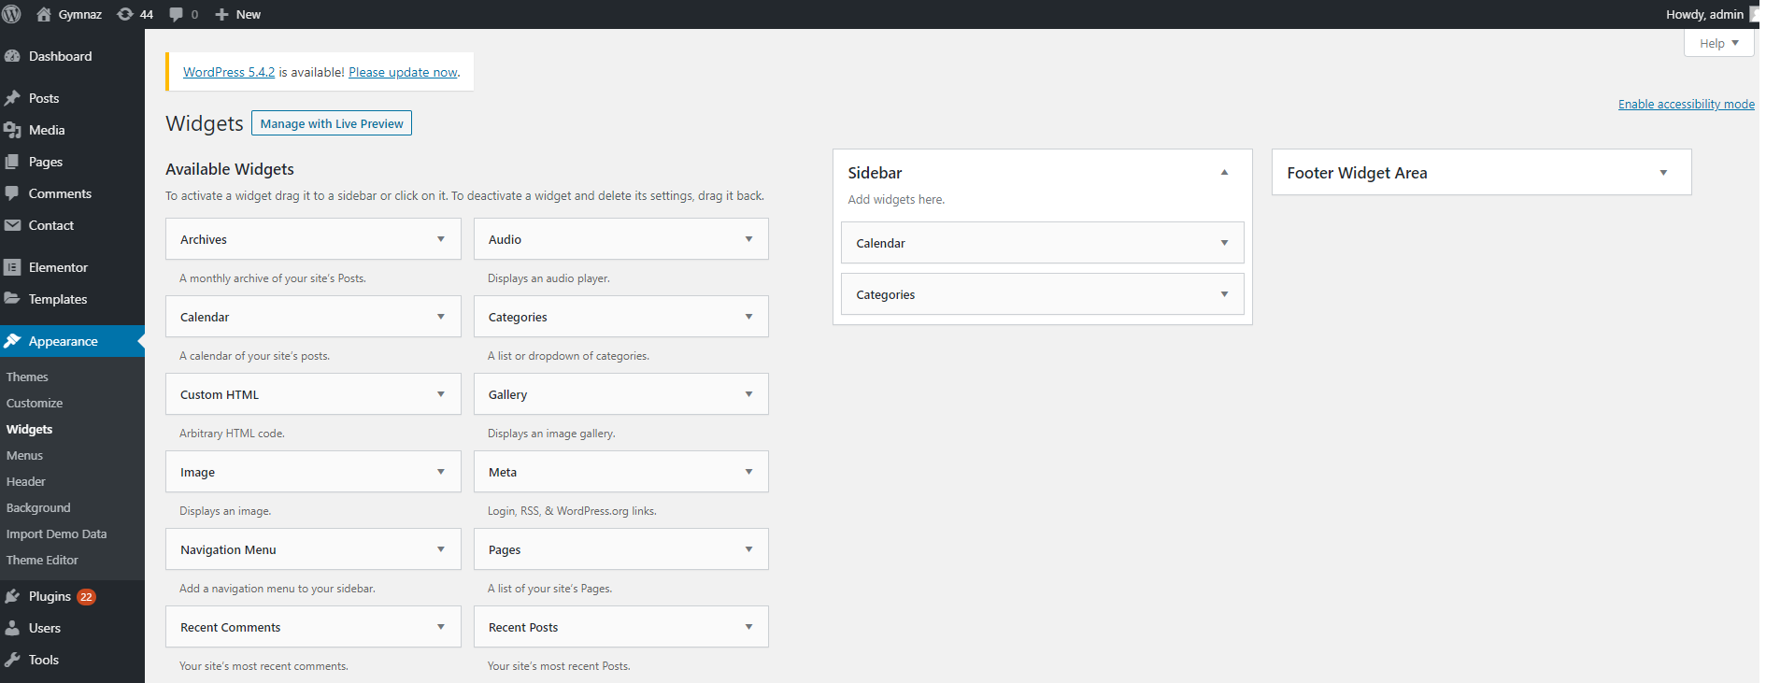
Task: Open the Background submenu item
Action: (x=38, y=507)
